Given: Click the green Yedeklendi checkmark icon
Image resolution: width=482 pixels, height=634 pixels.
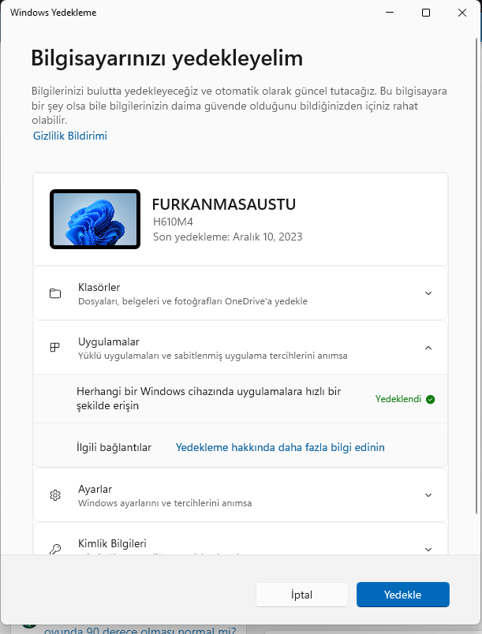Looking at the screenshot, I should tap(431, 400).
